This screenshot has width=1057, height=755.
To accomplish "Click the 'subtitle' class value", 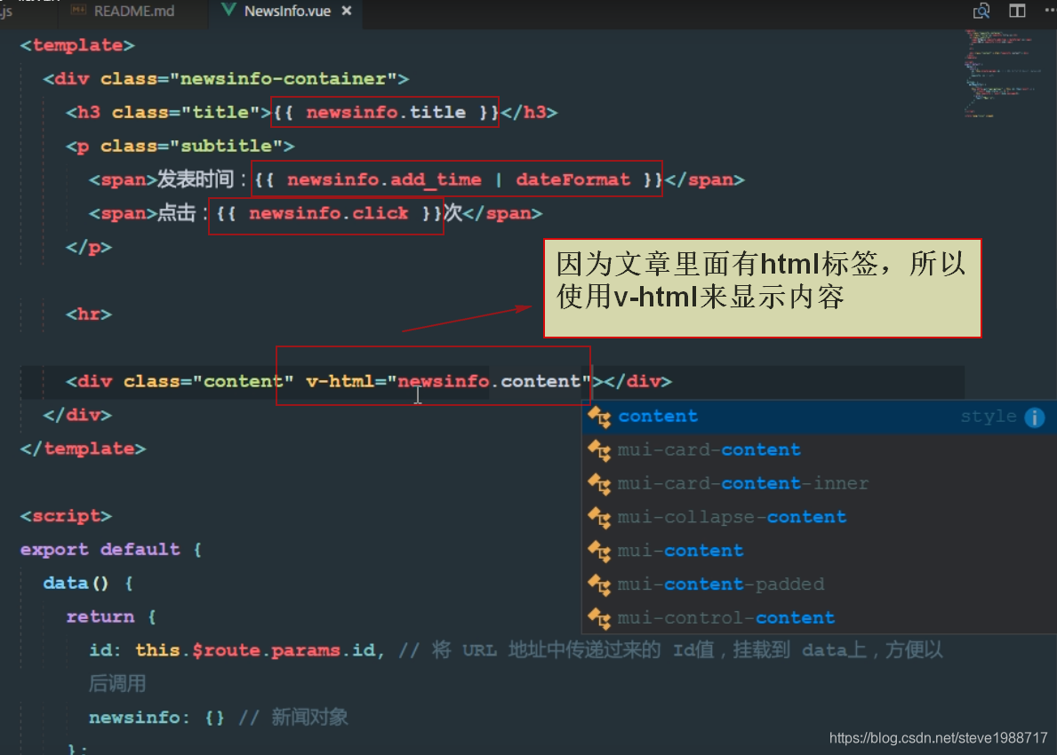I will click(x=227, y=146).
